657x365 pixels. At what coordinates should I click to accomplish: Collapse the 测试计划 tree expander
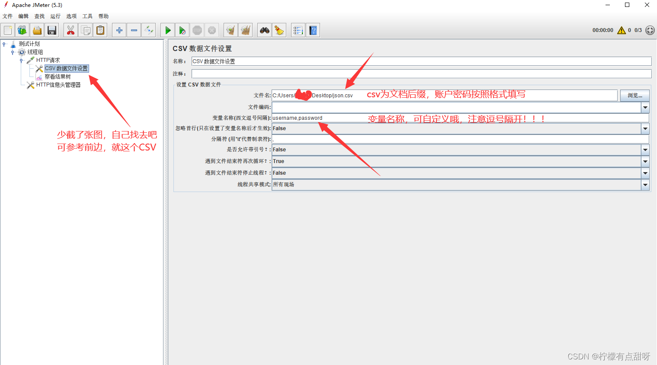coord(4,44)
